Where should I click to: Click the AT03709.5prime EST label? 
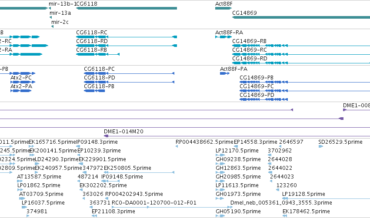[x=41, y=194]
